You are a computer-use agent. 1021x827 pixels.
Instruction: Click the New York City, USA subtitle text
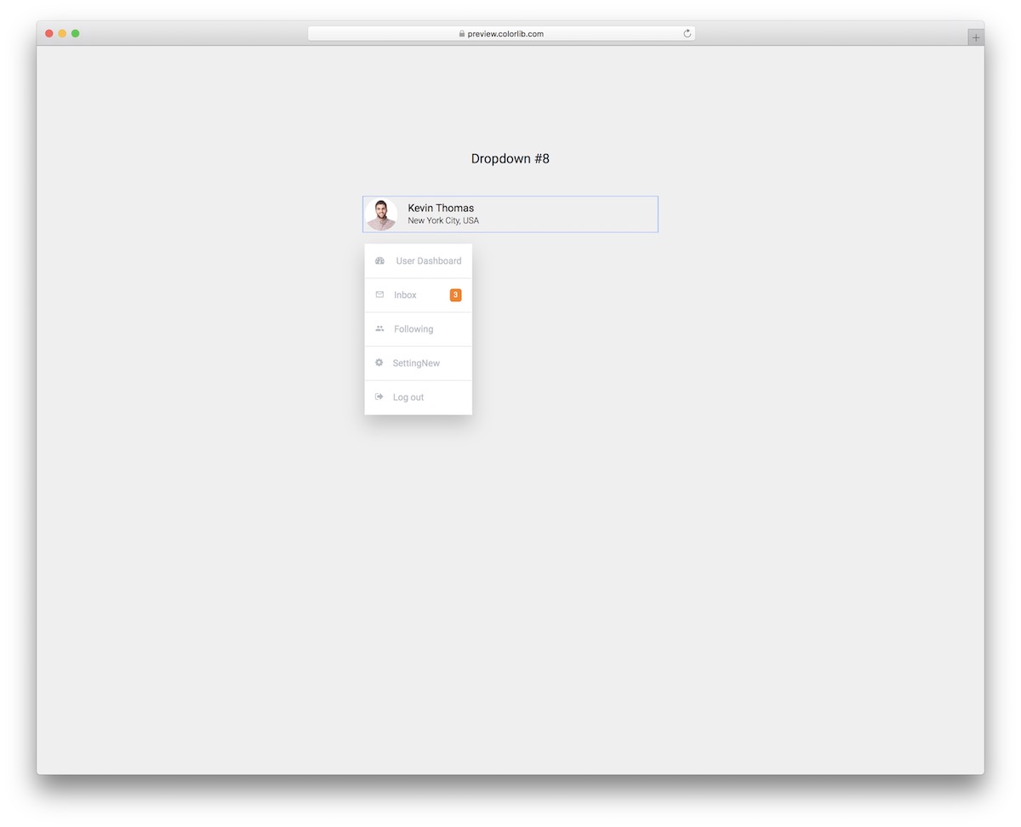click(442, 220)
